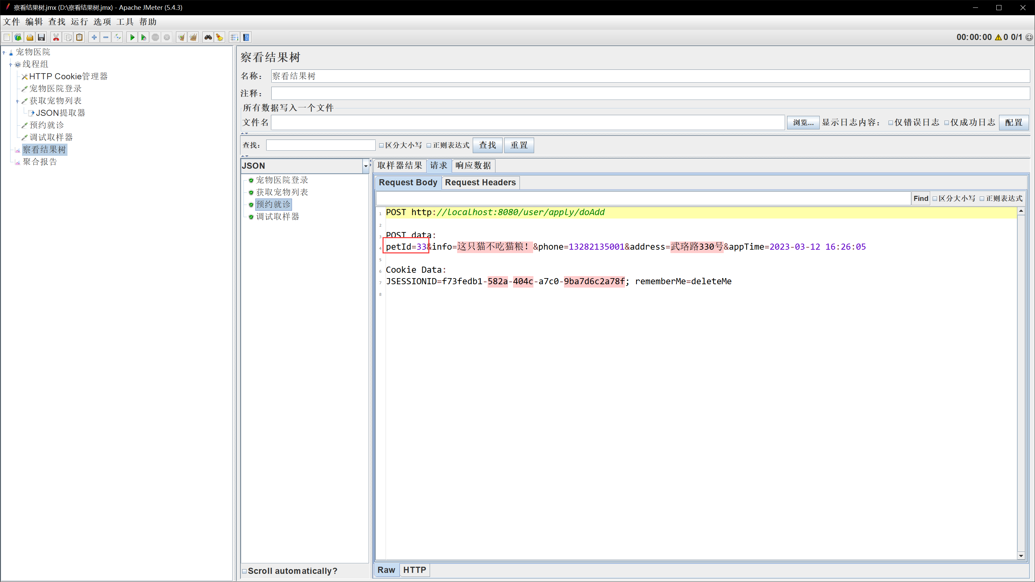Viewport: 1035px width, 582px height.
Task: Open the Function Helper list icon
Action: click(x=234, y=37)
